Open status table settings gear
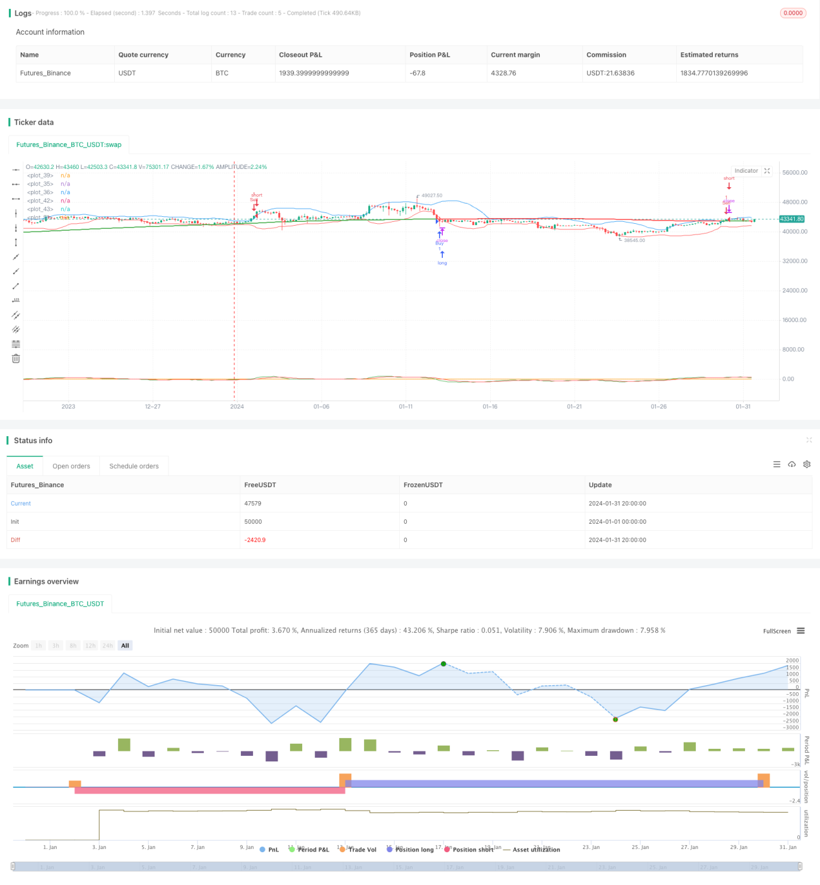 (807, 465)
